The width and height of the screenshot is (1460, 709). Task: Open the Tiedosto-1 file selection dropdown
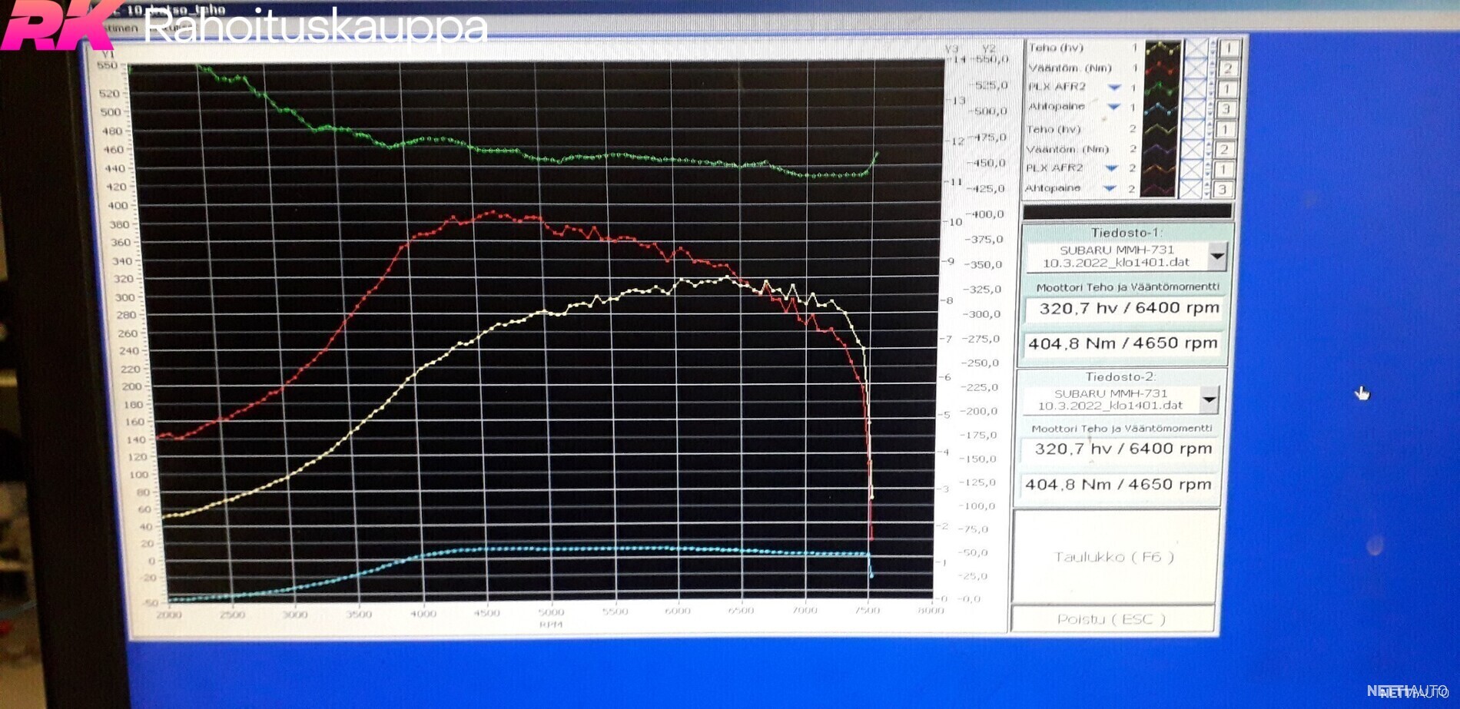(1217, 256)
